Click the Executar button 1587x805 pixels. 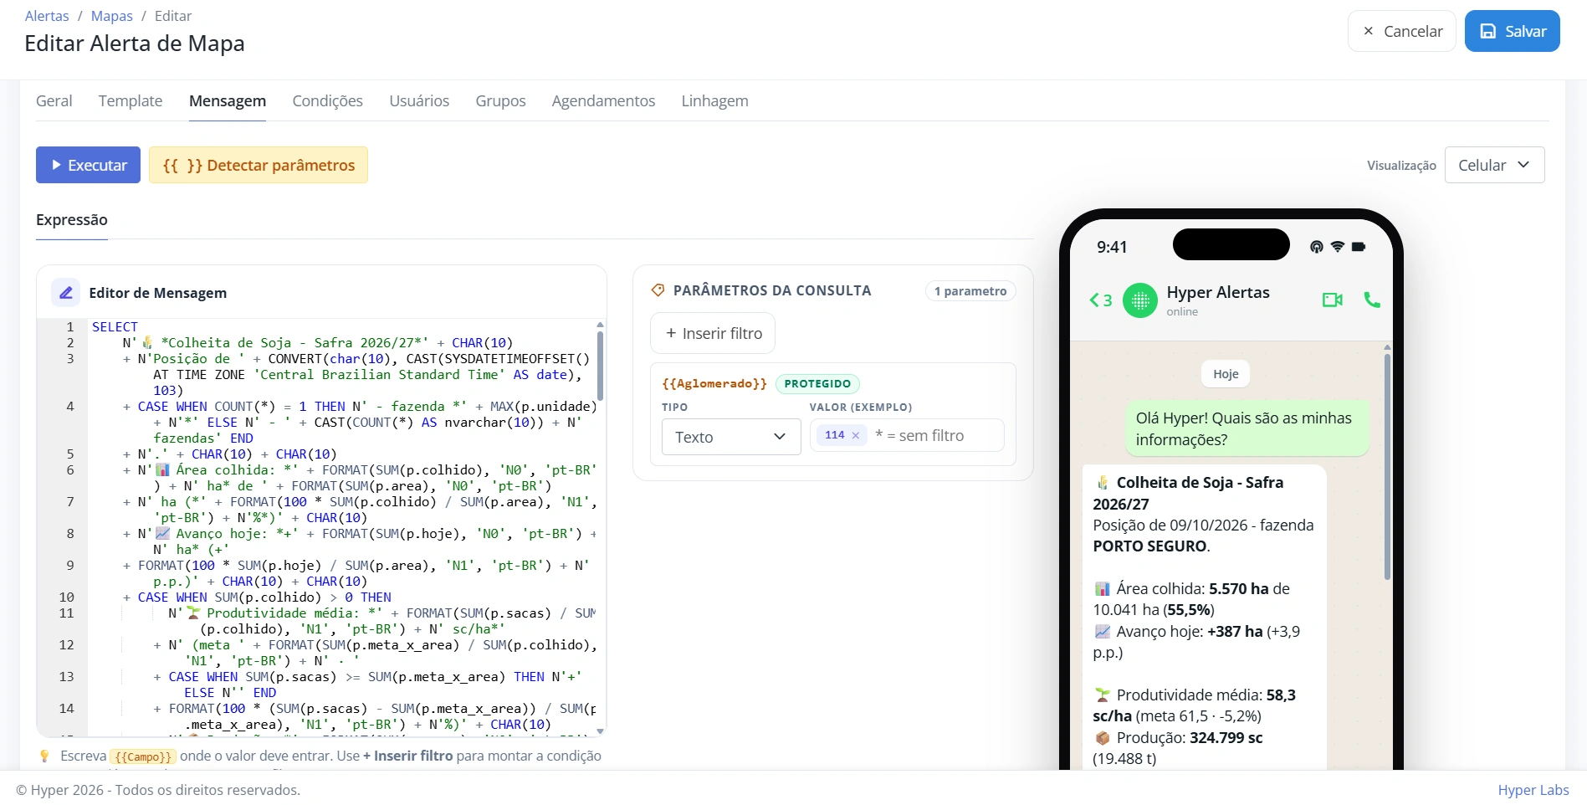pos(88,165)
